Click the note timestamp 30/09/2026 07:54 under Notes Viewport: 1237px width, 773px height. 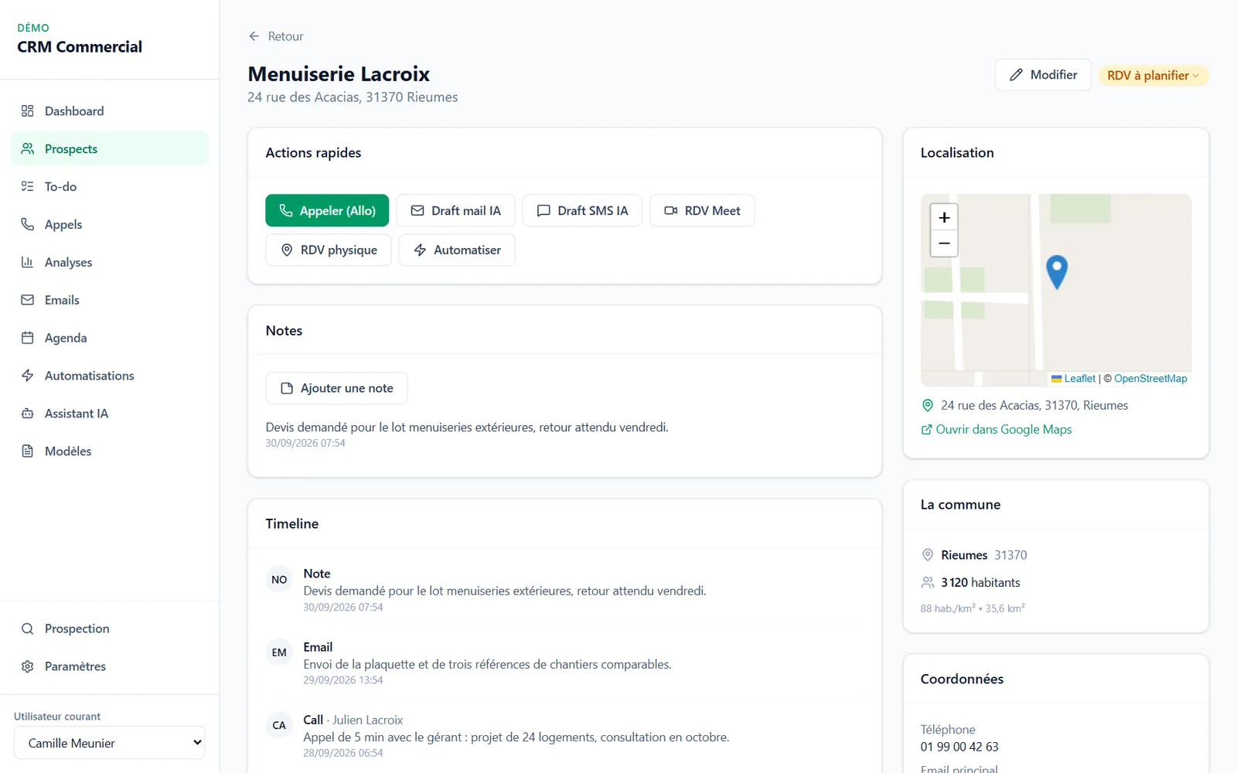305,443
